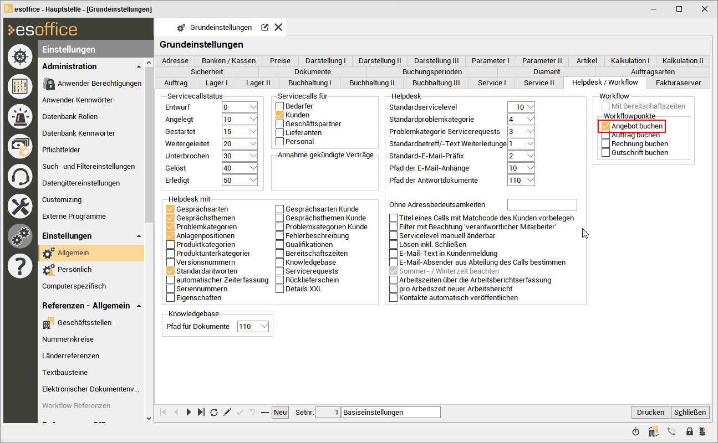Enable the Bedarfer checkbox
The image size is (718, 443).
(280, 106)
